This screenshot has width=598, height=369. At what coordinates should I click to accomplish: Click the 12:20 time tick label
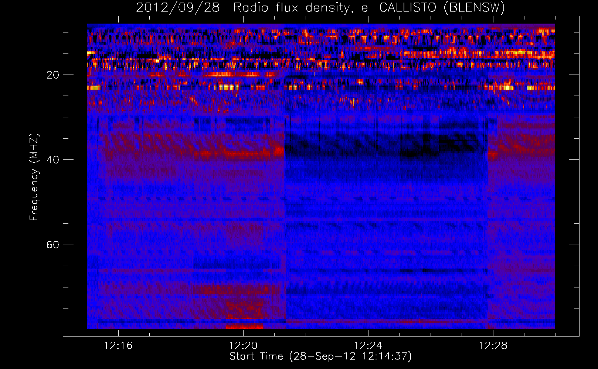pyautogui.click(x=243, y=345)
